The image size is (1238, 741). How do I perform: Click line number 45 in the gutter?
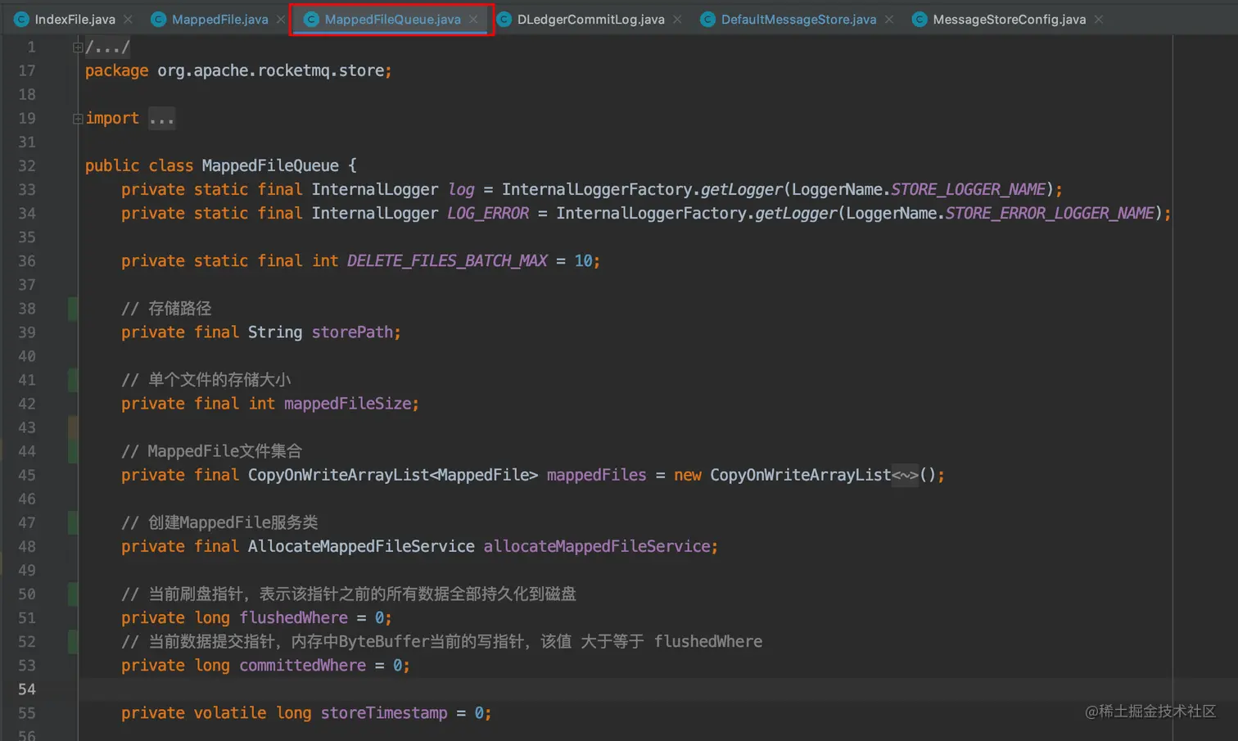coord(27,476)
